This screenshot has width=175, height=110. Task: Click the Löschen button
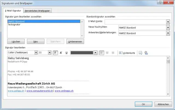(x=16, y=41)
